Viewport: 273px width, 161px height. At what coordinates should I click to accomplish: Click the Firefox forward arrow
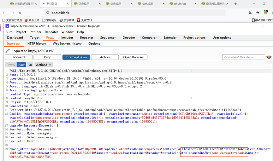pos(12,13)
